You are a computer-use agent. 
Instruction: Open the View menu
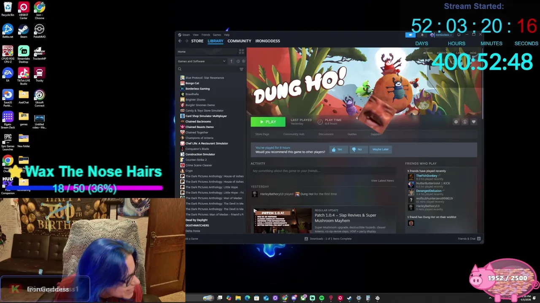pyautogui.click(x=196, y=35)
